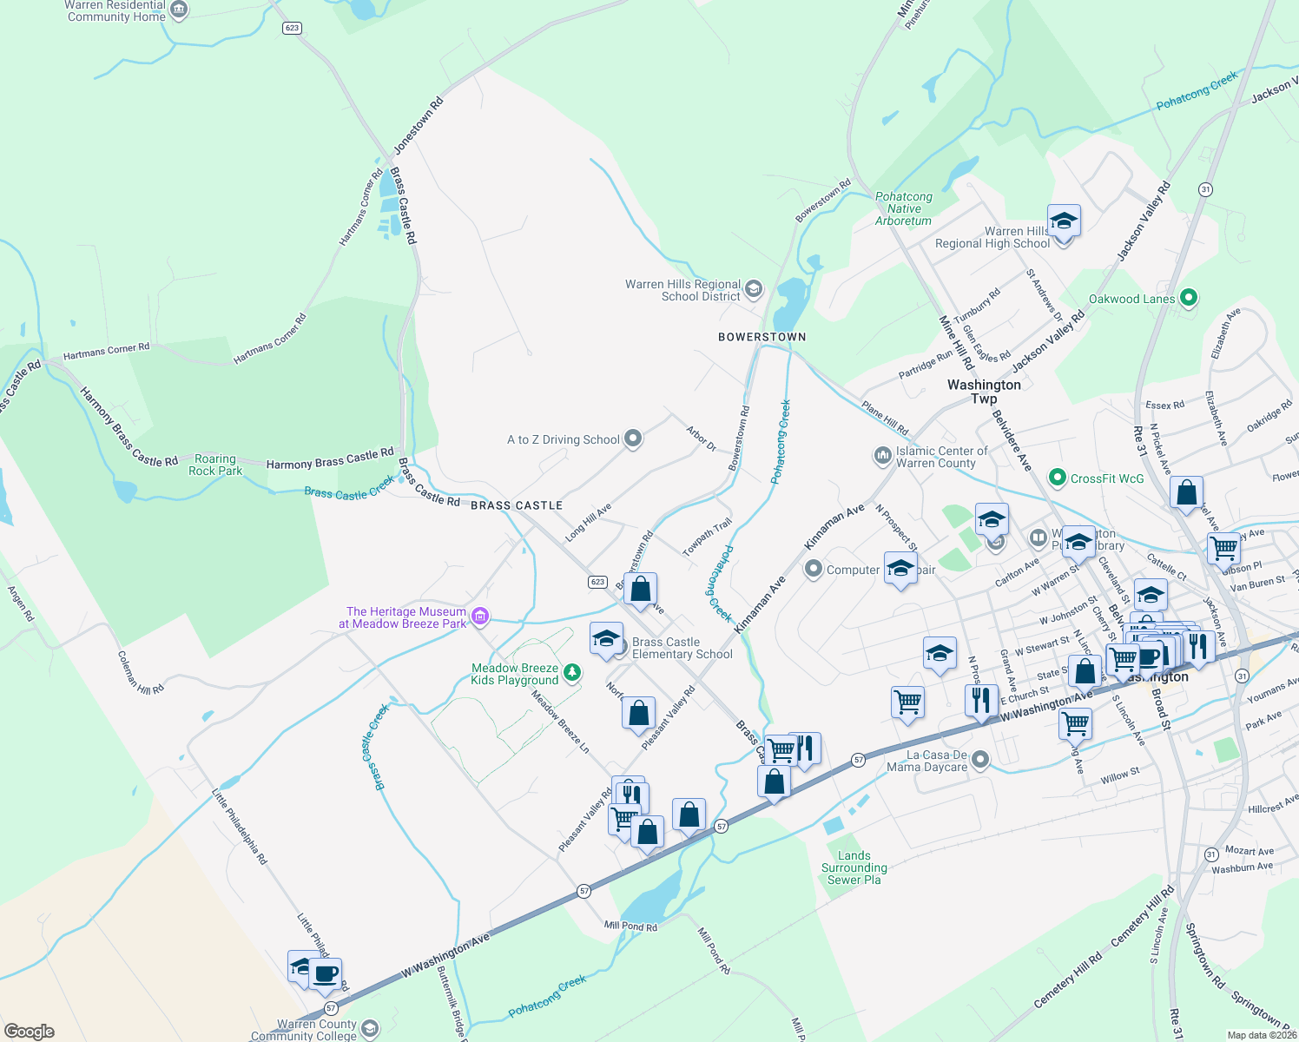The width and height of the screenshot is (1299, 1042).
Task: Click the BOWERSTOWN area label
Action: tap(762, 337)
